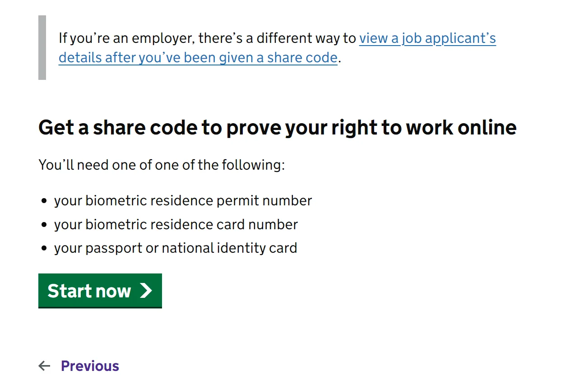Start the share code service with Start now
This screenshot has height=375, width=574.
[100, 291]
